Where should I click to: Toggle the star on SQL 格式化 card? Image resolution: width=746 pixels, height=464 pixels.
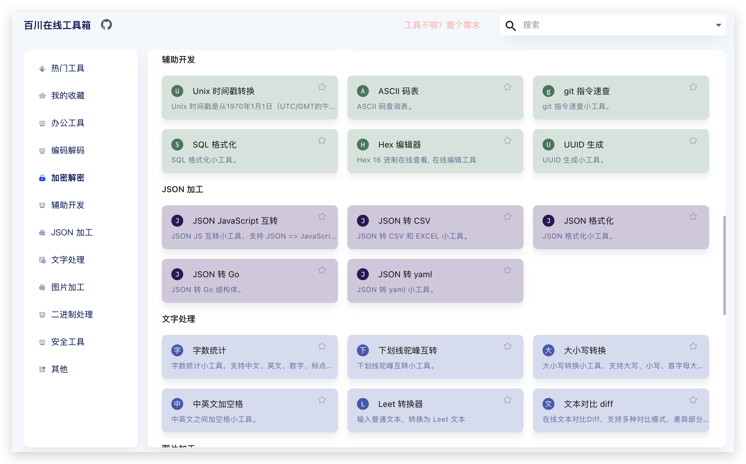coord(322,140)
